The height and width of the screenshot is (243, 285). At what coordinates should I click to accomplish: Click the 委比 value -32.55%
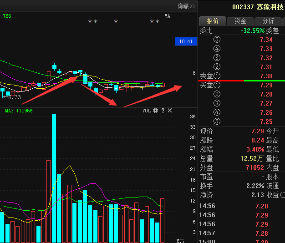click(x=253, y=30)
